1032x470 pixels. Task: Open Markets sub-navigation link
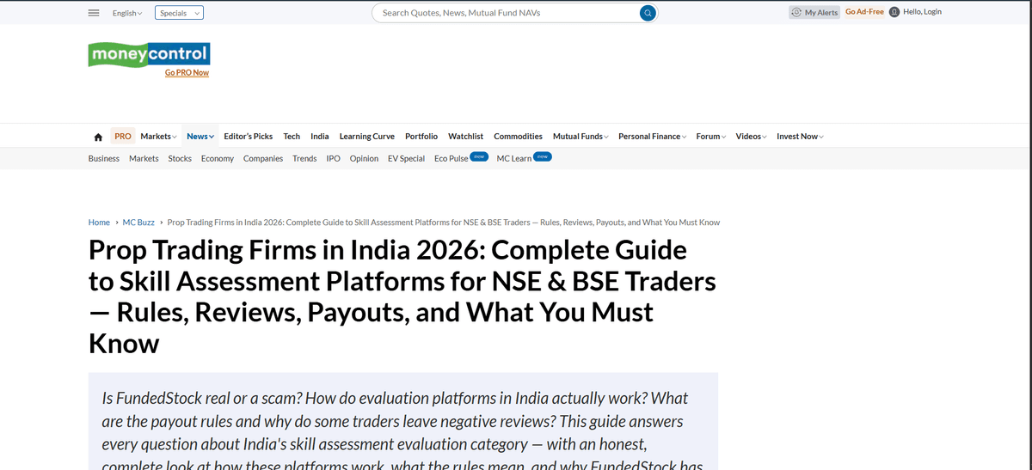pyautogui.click(x=144, y=159)
